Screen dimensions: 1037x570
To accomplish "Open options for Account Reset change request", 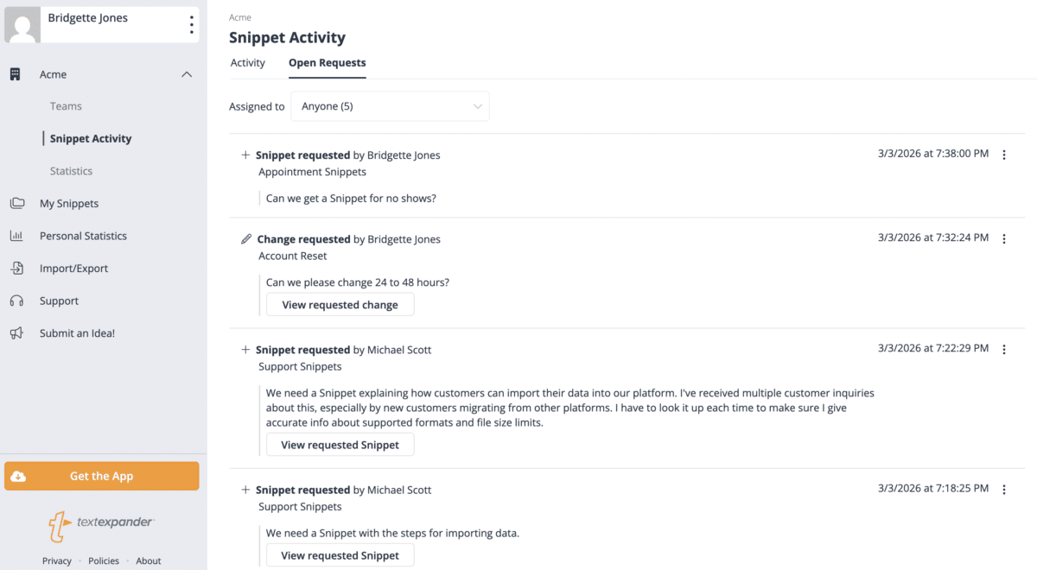I will click(x=1003, y=239).
